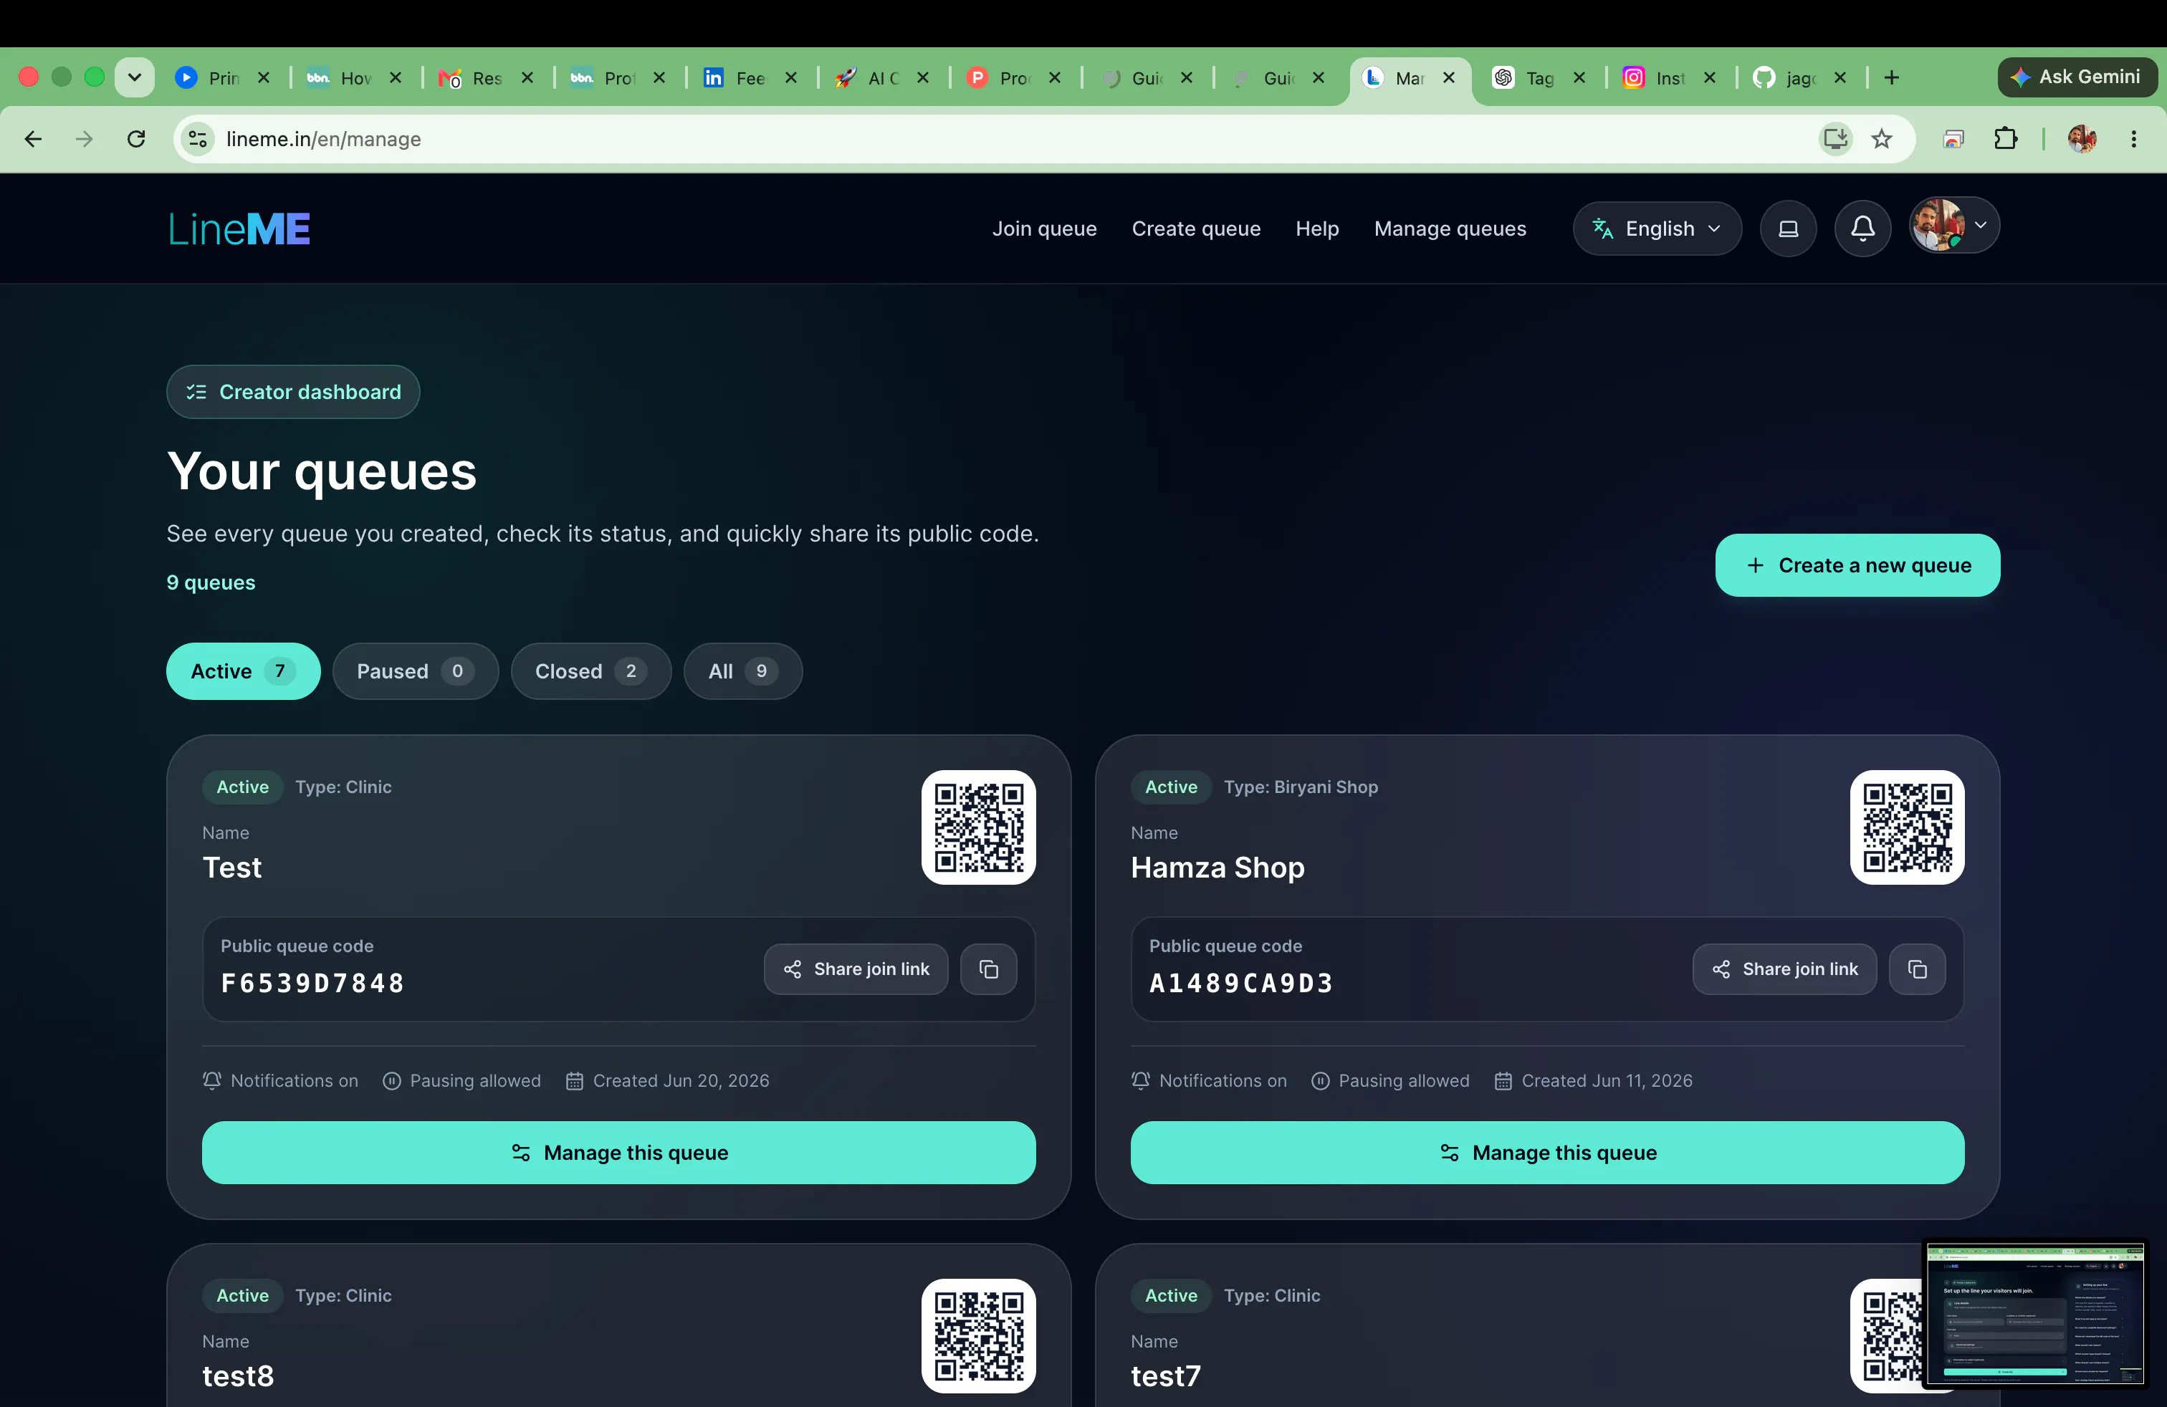The height and width of the screenshot is (1407, 2167).
Task: Close the Tag browser tab
Action: click(x=1579, y=77)
